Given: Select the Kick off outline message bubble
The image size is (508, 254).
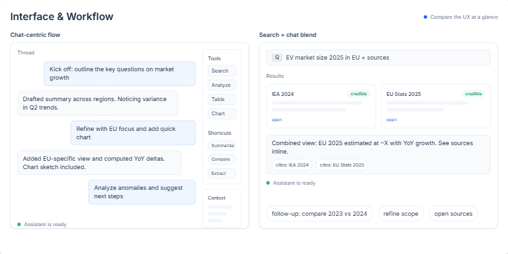Looking at the screenshot, I should click(x=120, y=74).
